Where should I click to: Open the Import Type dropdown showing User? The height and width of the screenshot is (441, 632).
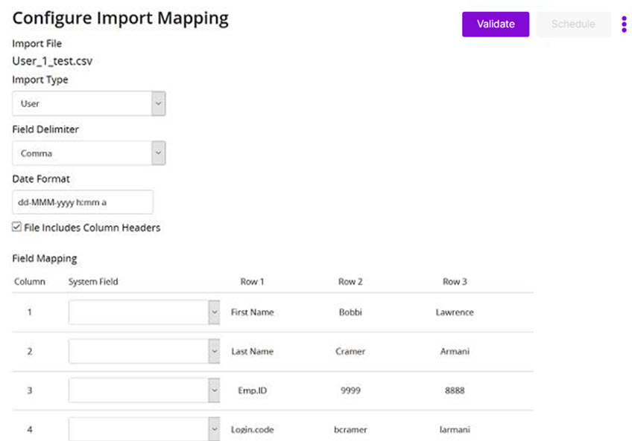[x=89, y=103]
